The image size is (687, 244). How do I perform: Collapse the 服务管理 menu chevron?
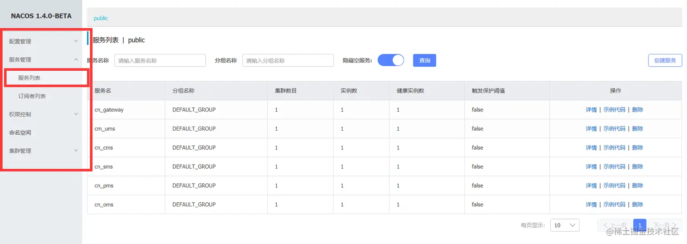(x=76, y=59)
